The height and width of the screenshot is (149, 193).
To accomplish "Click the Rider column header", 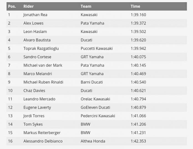I will [x=29, y=6].
